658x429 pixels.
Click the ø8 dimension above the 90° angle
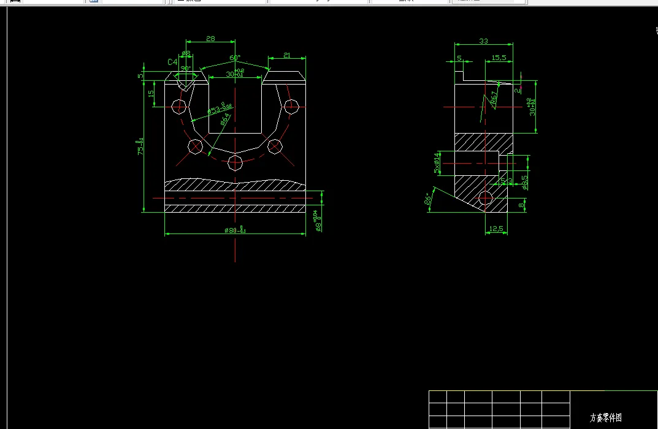coord(186,54)
